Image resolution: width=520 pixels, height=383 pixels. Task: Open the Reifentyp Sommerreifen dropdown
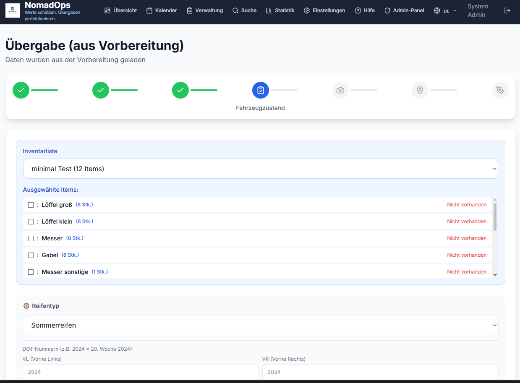tap(261, 325)
